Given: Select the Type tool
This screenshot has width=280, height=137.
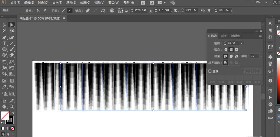Looking at the screenshot, I should 4,43.
